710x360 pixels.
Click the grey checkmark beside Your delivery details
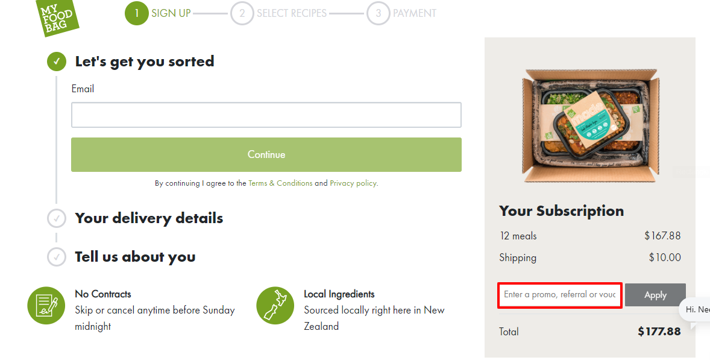[x=57, y=218]
